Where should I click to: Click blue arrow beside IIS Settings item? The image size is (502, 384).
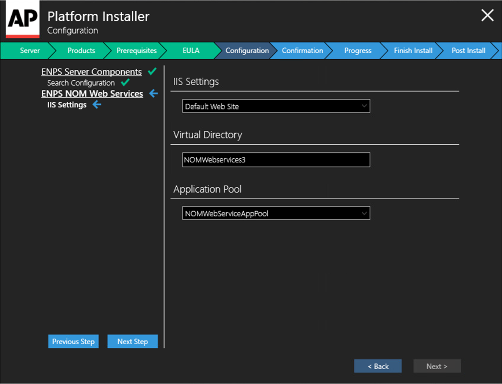tap(97, 104)
